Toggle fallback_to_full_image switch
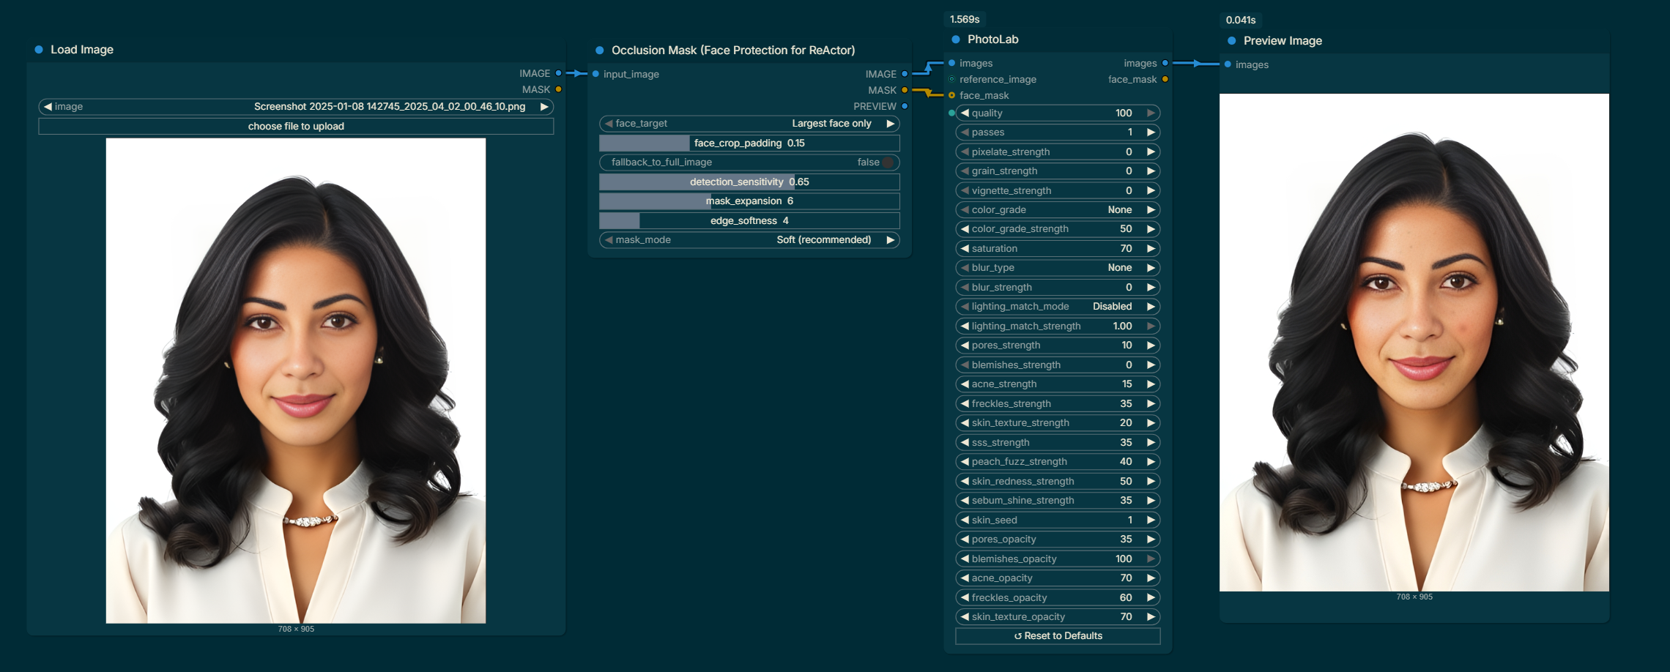 pyautogui.click(x=888, y=163)
